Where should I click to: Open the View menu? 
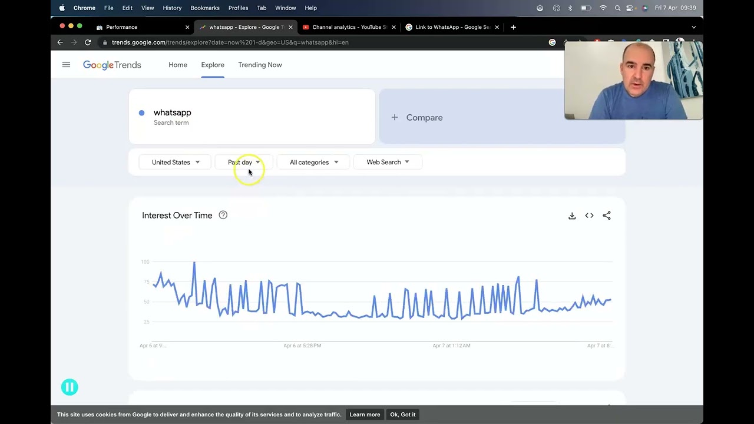click(147, 8)
